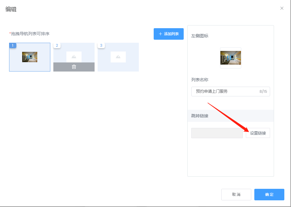Click the number badge on list item 1
Viewport: 291px width, 207px height.
12,45
